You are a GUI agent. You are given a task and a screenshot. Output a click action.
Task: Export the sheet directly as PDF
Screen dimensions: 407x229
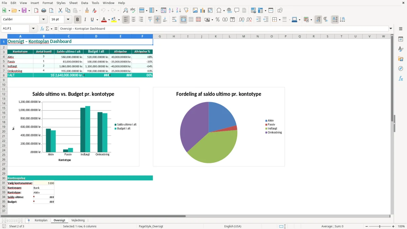(36, 11)
